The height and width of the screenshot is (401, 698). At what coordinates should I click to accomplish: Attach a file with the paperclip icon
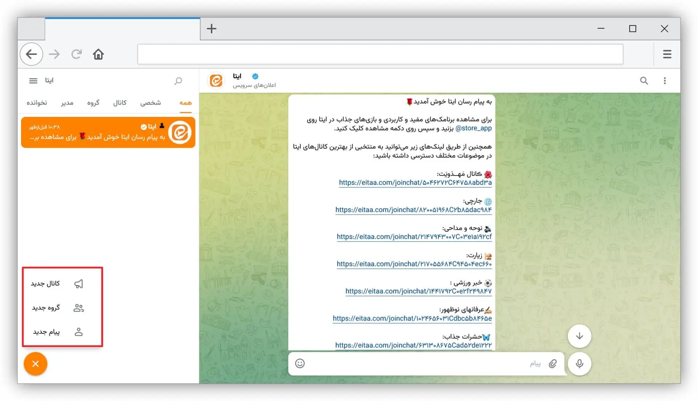(x=553, y=364)
